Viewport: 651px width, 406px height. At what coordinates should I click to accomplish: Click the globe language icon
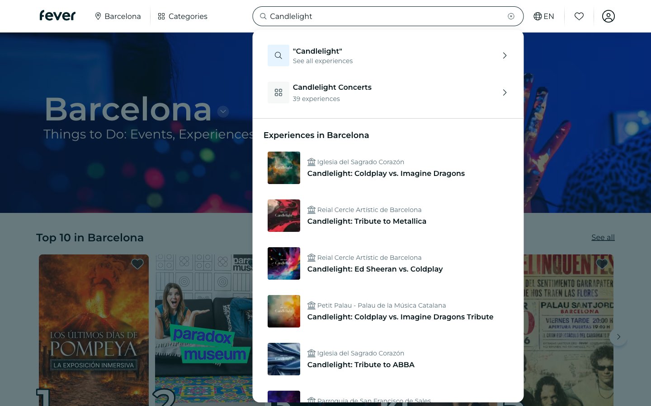538,16
